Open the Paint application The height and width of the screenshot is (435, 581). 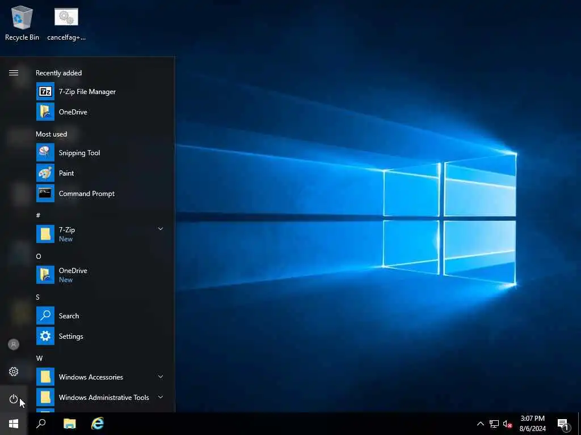click(x=100, y=173)
